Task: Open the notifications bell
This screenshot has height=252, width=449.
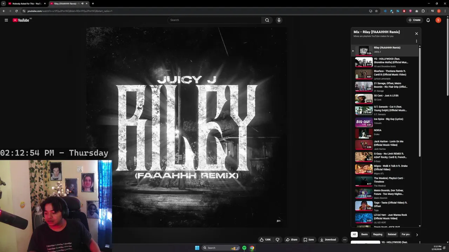Action: (428, 20)
